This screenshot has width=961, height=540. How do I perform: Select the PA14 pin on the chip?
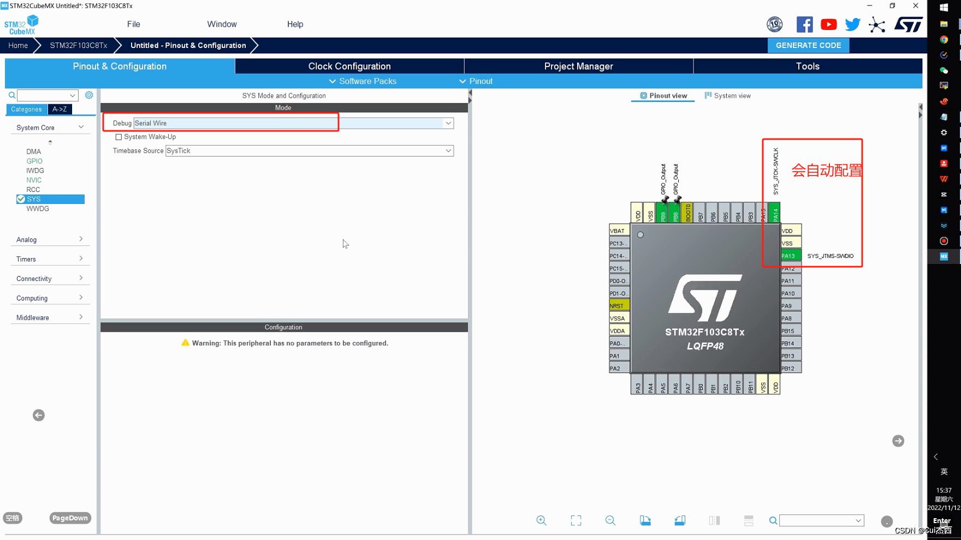[774, 212]
